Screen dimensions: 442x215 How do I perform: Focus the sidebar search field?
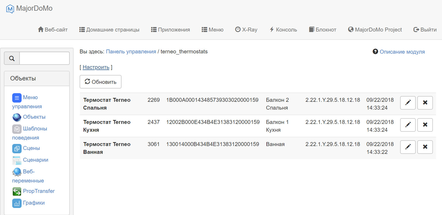44,58
